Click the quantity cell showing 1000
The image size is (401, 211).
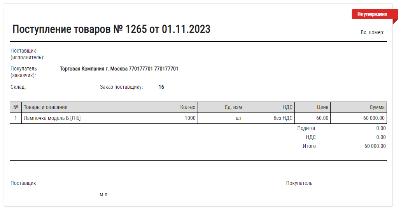[x=176, y=118]
